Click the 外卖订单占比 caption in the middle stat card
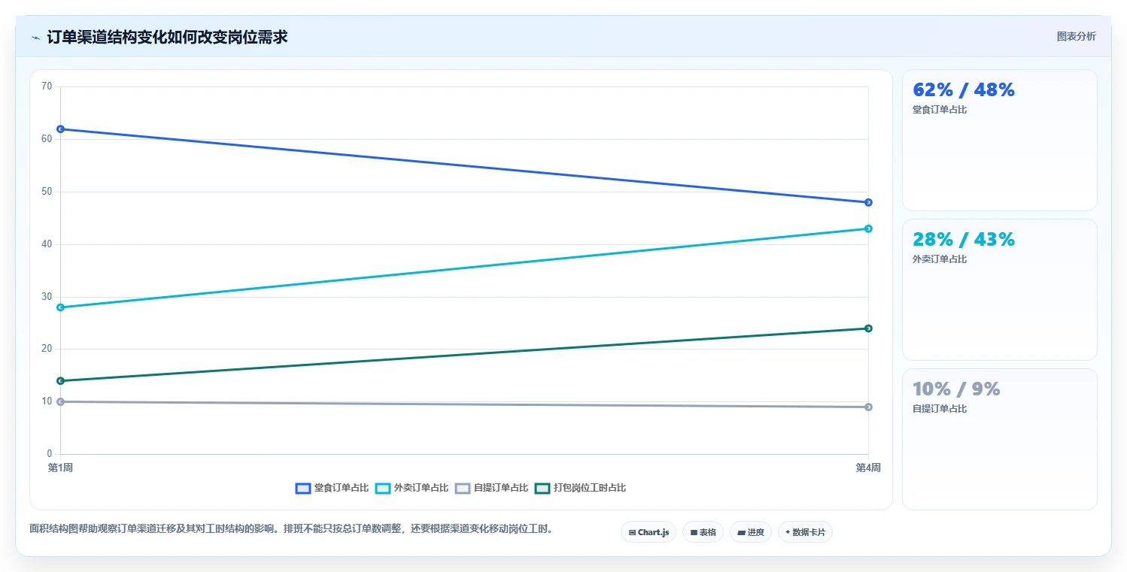Image resolution: width=1127 pixels, height=572 pixels. click(x=940, y=259)
